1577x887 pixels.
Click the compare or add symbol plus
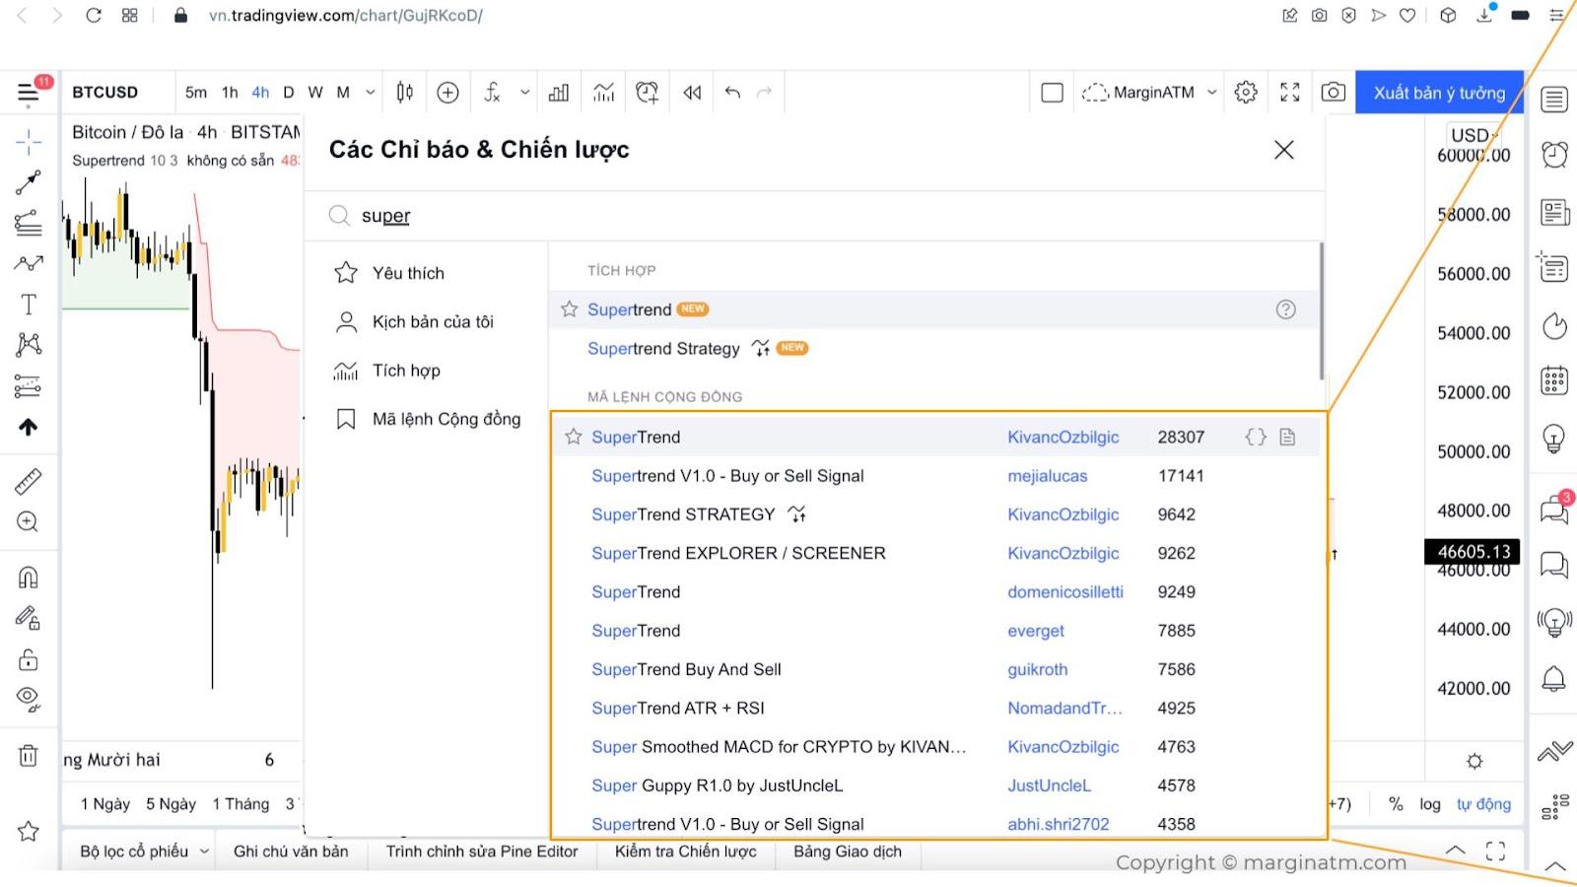tap(447, 93)
